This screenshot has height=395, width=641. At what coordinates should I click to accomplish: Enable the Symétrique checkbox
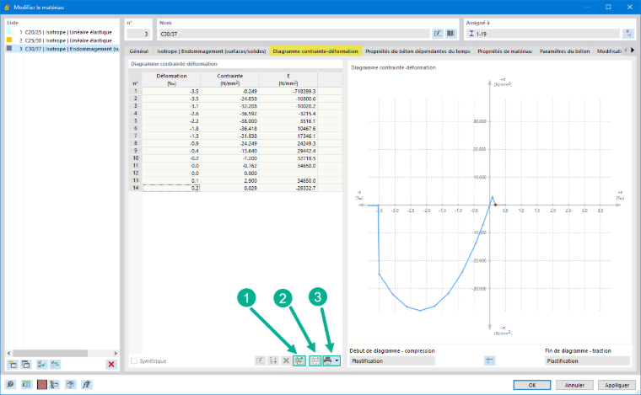pyautogui.click(x=134, y=360)
